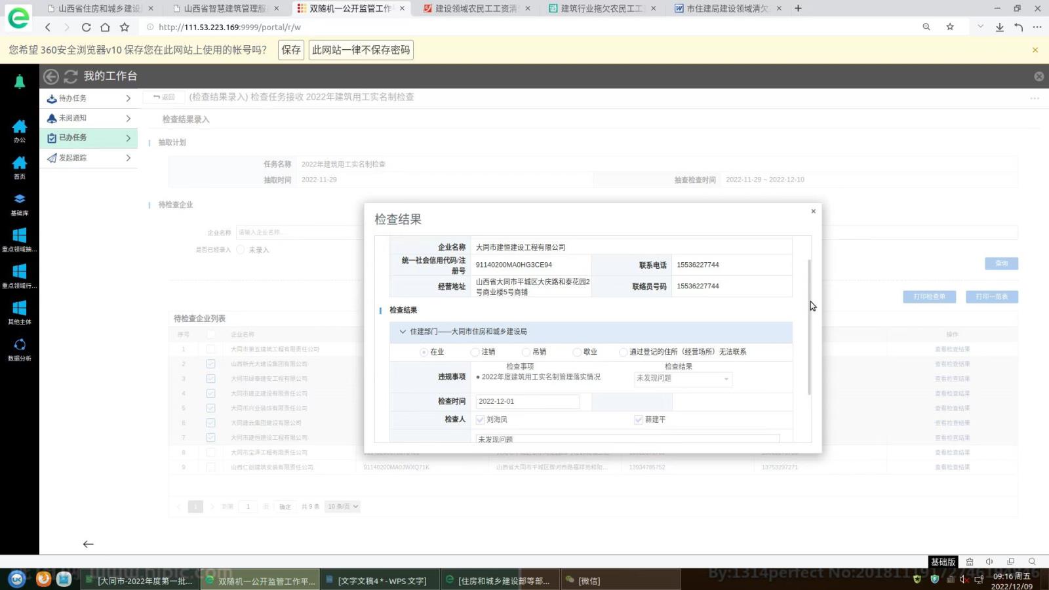
Task: Click the workbench refresh icon
Action: [71, 76]
